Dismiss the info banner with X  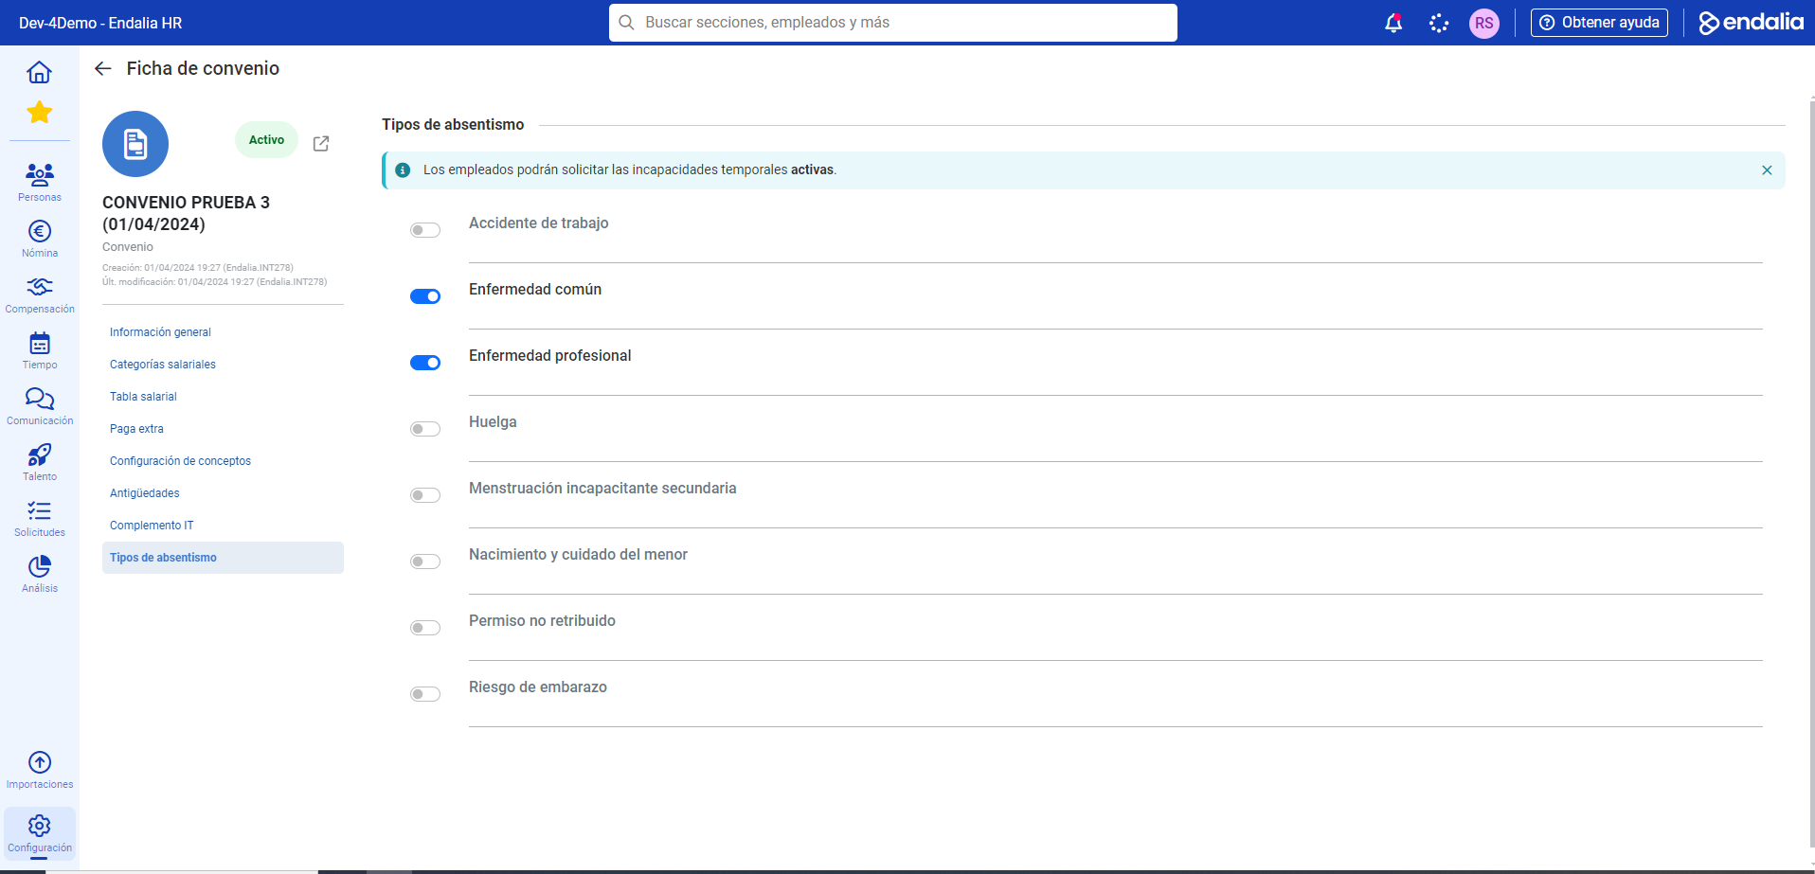click(1767, 170)
